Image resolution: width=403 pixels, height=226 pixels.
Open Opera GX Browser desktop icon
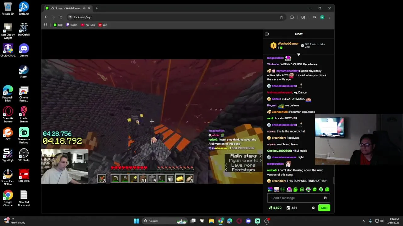pyautogui.click(x=8, y=115)
